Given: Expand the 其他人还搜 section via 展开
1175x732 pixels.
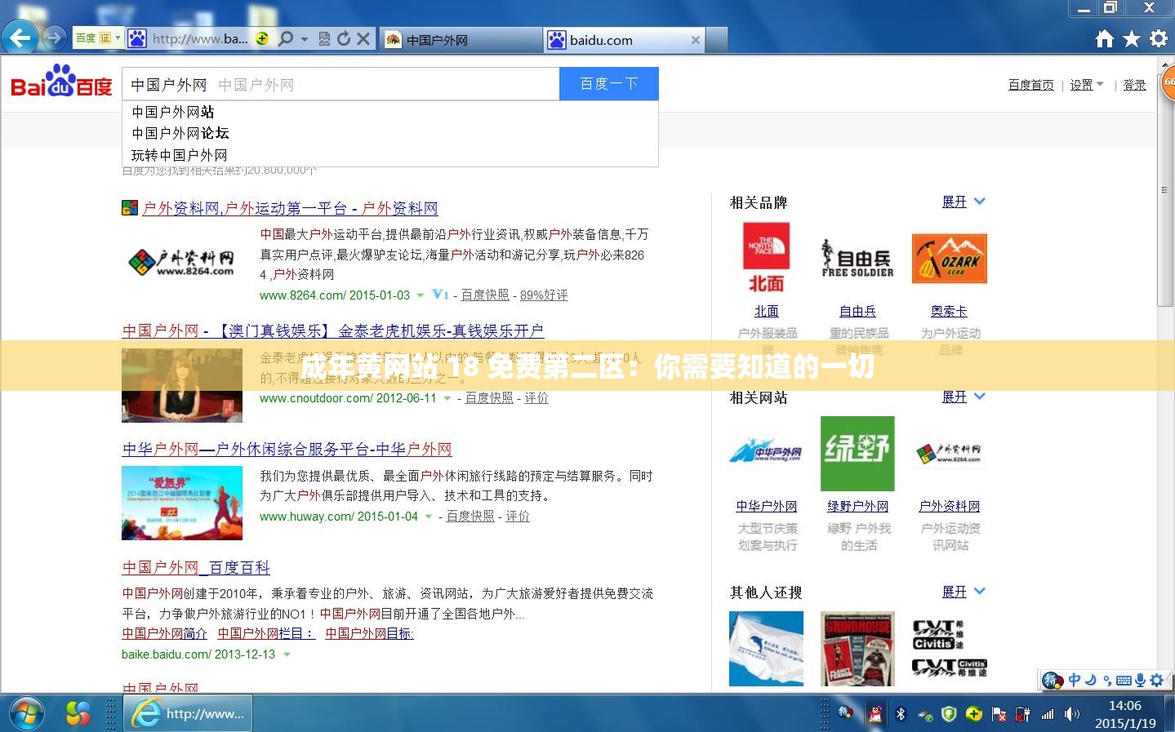Looking at the screenshot, I should (x=964, y=592).
